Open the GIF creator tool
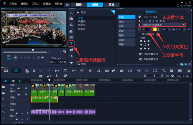 41,76
